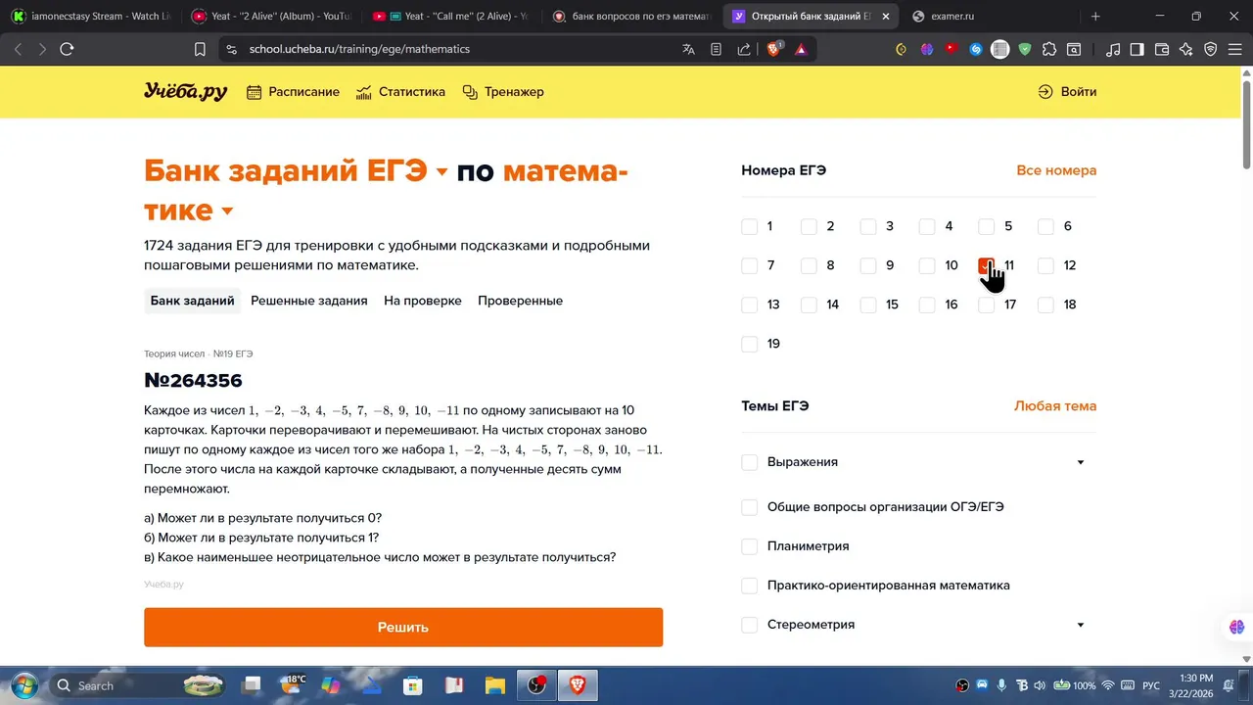Close the Открытый банк заданий tab
This screenshot has width=1253, height=705.
pyautogui.click(x=885, y=17)
